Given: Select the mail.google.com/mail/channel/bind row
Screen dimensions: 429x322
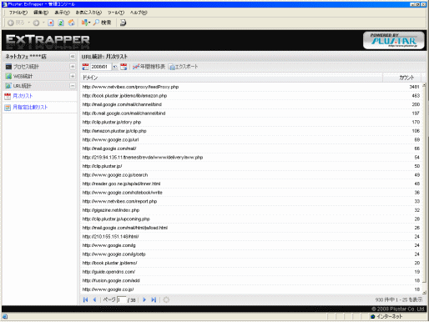Looking at the screenshot, I should (x=251, y=104).
